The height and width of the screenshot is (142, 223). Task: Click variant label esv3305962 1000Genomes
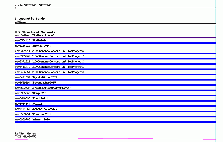(50, 56)
